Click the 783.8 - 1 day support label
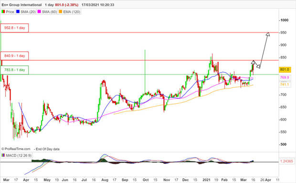The width and height of the screenshot is (296, 183). 14,70
